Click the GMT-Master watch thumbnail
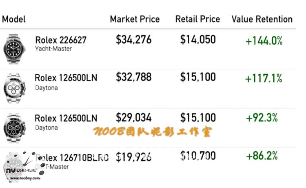 pyautogui.click(x=14, y=168)
